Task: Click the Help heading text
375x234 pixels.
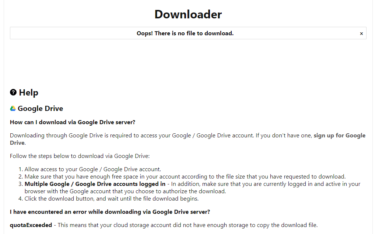Action: point(28,93)
